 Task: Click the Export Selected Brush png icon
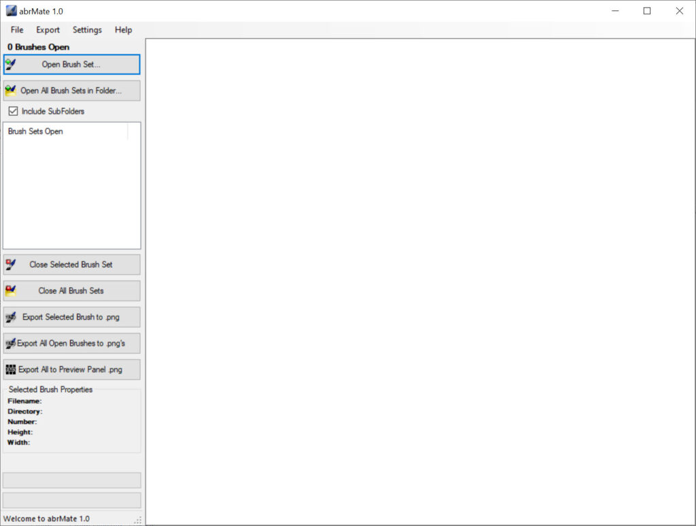tap(11, 317)
